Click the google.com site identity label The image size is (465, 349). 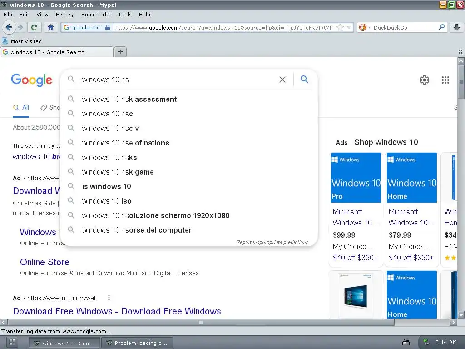pyautogui.click(x=87, y=27)
